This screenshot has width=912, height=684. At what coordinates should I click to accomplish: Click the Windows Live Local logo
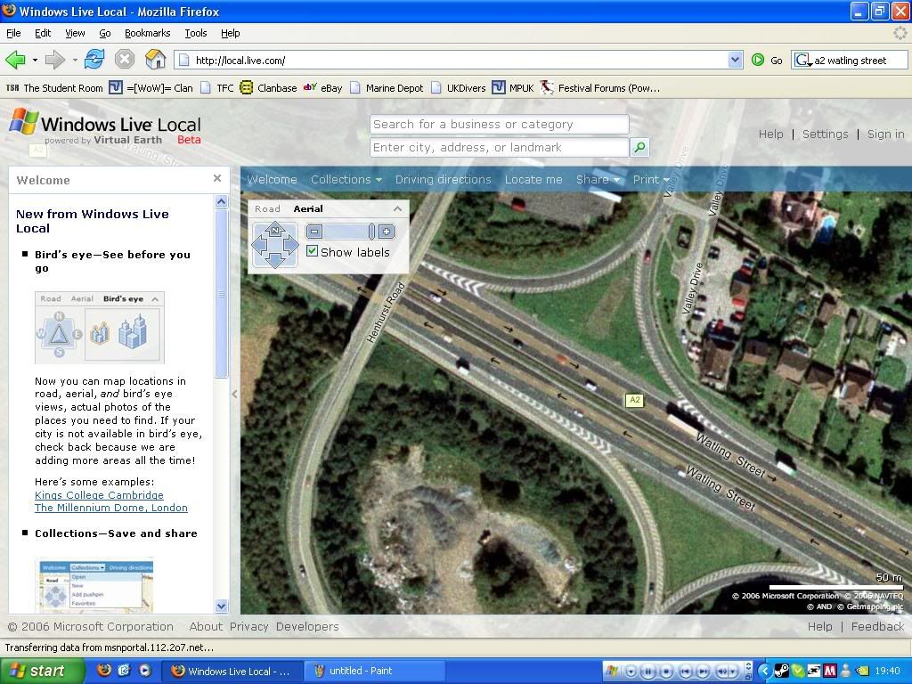point(105,126)
